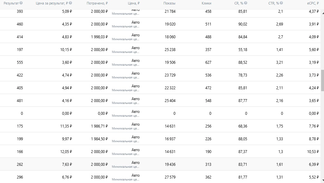This screenshot has width=324, height=183.
Task: Select the row with 10,53 ₽ eCPC
Action: (x=160, y=151)
